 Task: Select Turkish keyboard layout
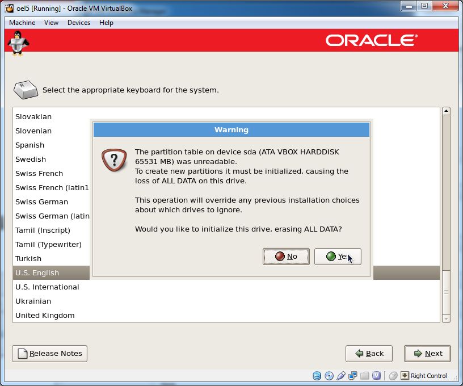point(52,258)
